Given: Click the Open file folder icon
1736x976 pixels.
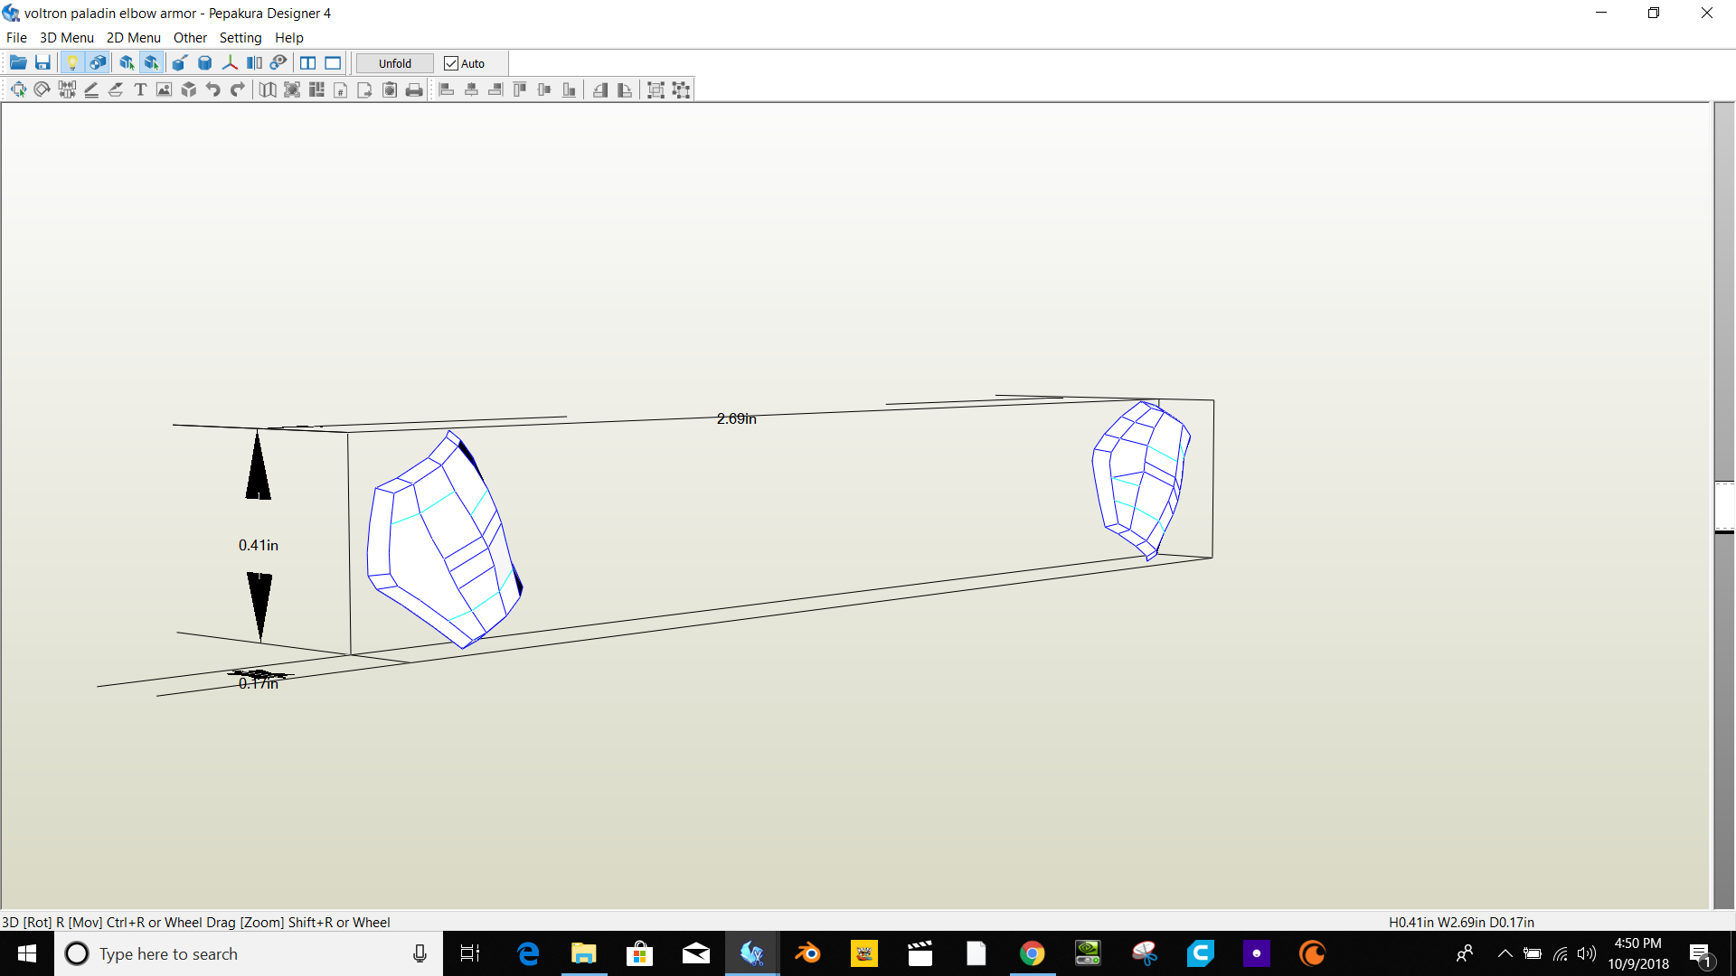Looking at the screenshot, I should coord(17,63).
